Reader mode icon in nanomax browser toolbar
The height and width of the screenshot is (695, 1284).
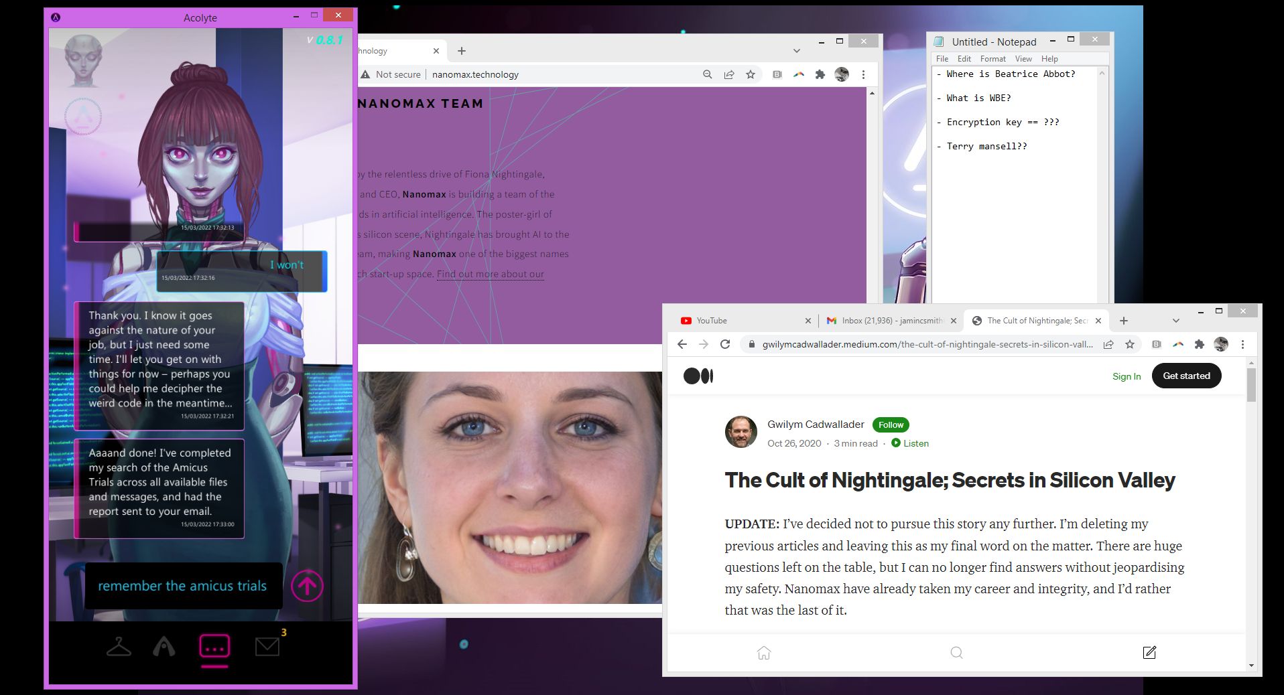coord(777,74)
